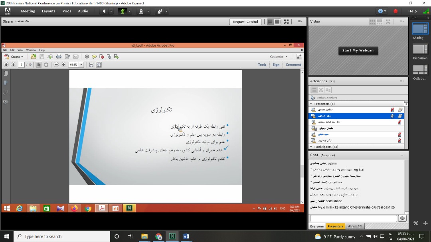
Task: Zoom in with the plus magnifier icon
Action: [x=63, y=64]
